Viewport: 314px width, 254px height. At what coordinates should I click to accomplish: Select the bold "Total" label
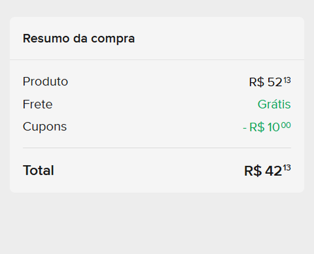(x=38, y=171)
